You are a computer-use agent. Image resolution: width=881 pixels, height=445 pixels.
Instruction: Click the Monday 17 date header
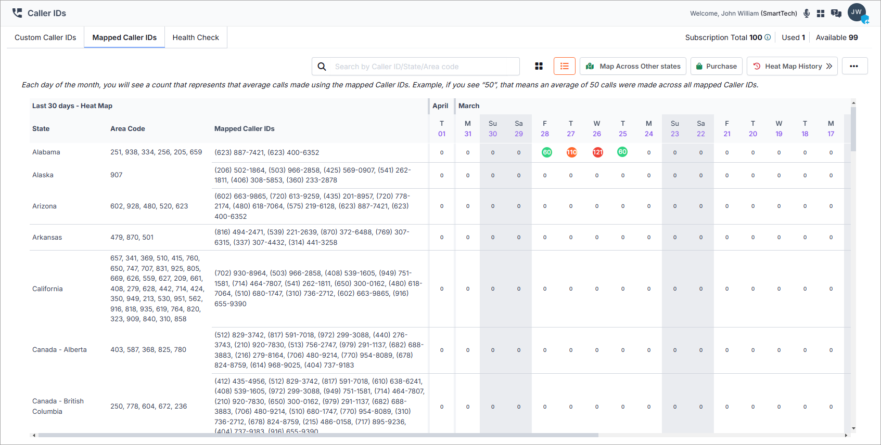[x=831, y=128]
